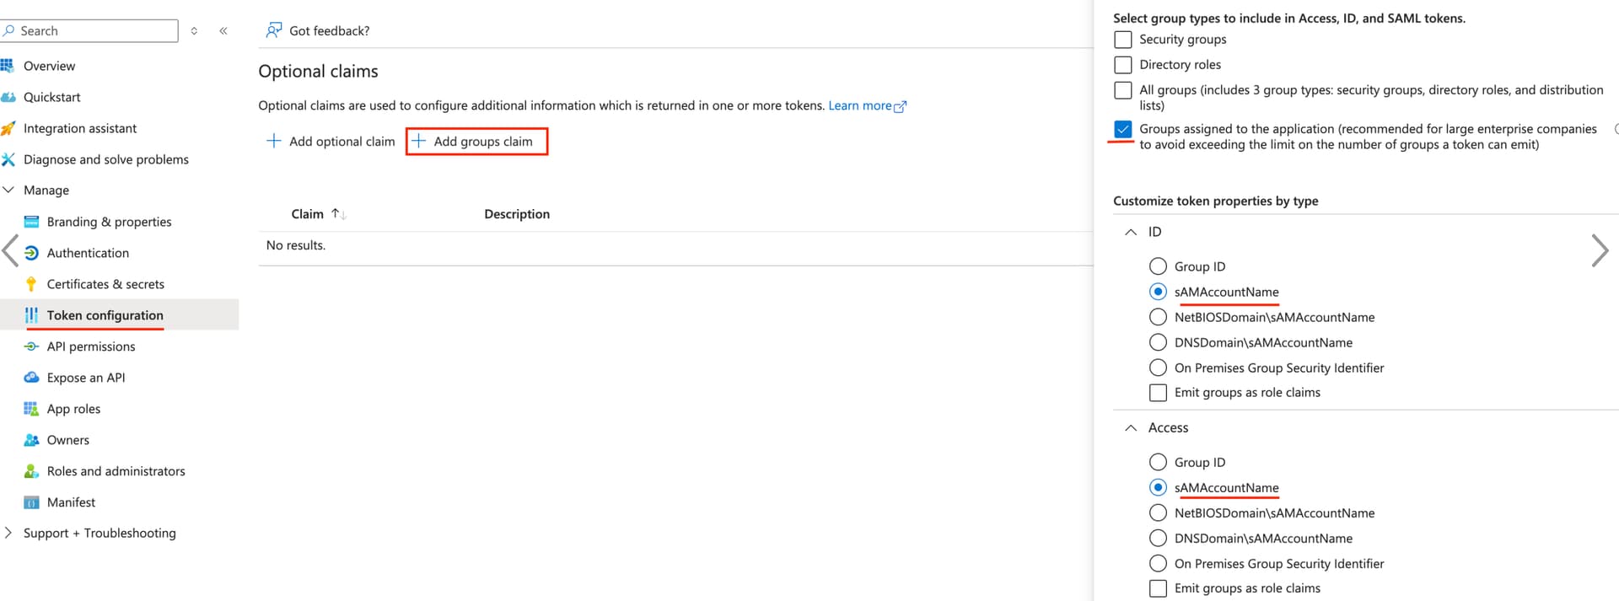Check the All groups checkbox
The height and width of the screenshot is (601, 1619).
point(1123,90)
